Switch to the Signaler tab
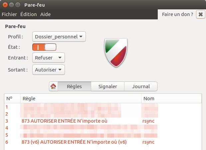Screen dimensions: 206x150 point(107,87)
